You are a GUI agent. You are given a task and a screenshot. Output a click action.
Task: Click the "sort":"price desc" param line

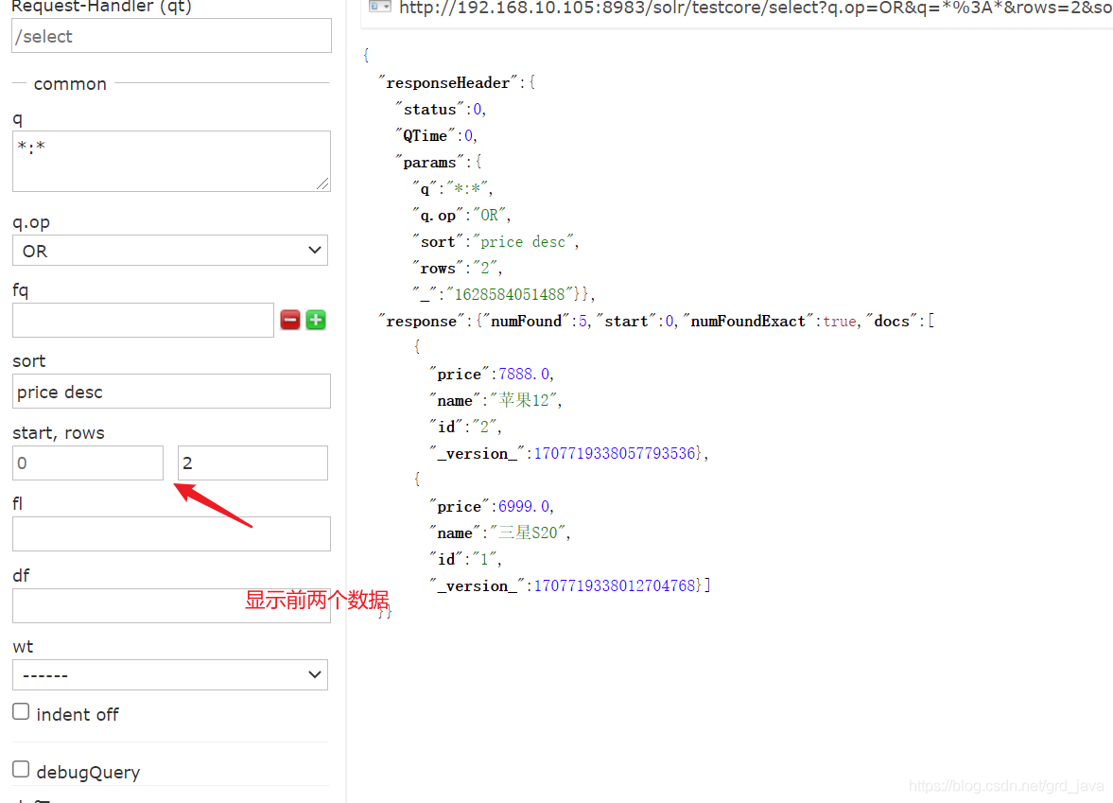(496, 242)
